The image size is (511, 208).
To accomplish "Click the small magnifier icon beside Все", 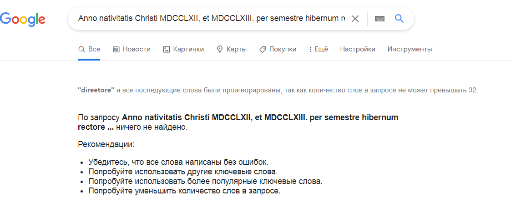I will (81, 49).
